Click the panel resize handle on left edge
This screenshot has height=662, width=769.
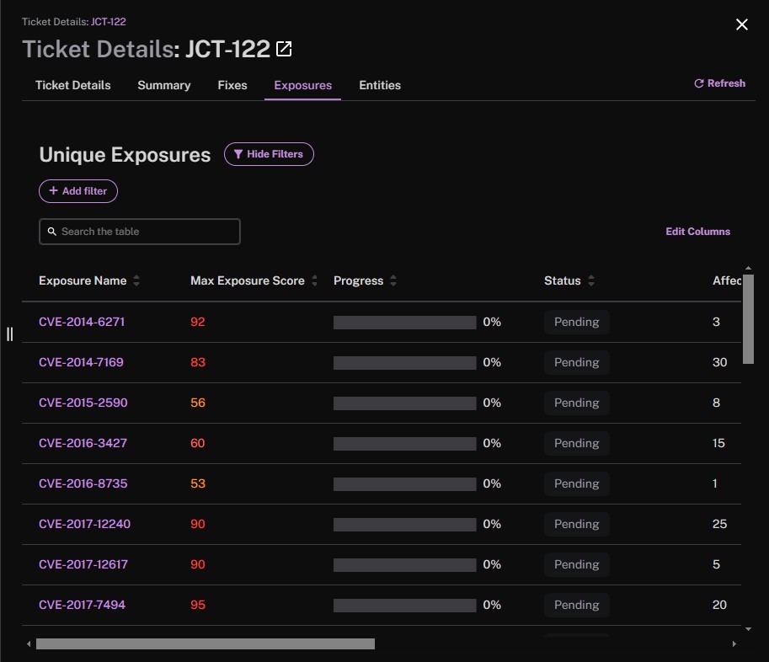click(x=10, y=334)
